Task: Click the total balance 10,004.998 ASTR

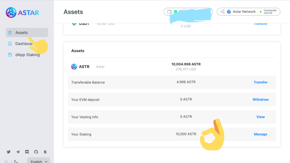Action: (x=186, y=64)
